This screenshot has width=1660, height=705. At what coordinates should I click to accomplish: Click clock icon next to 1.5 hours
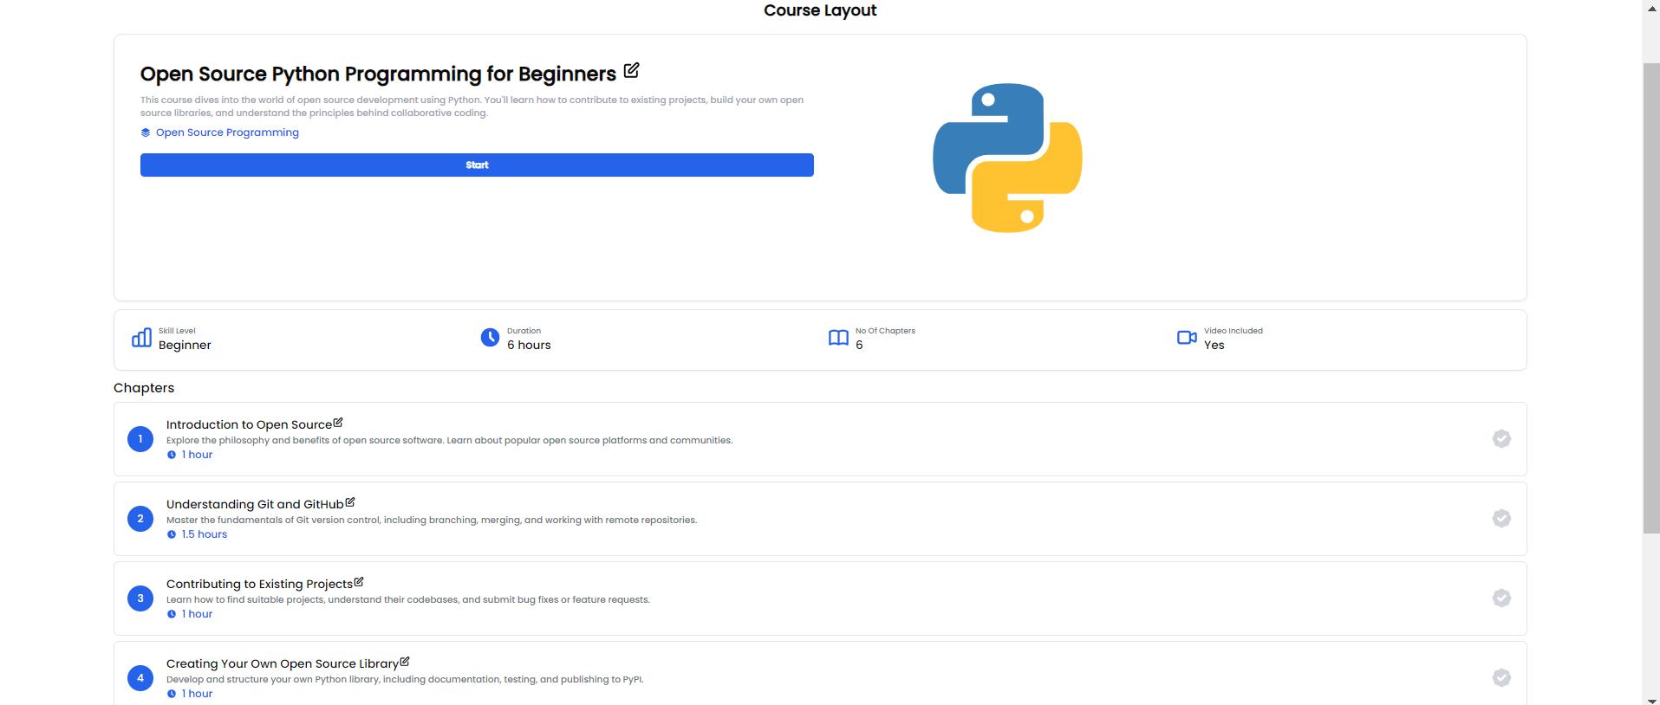coord(172,534)
